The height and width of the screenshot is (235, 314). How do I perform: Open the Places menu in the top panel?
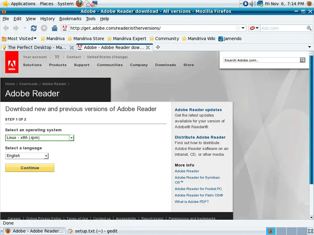click(46, 4)
